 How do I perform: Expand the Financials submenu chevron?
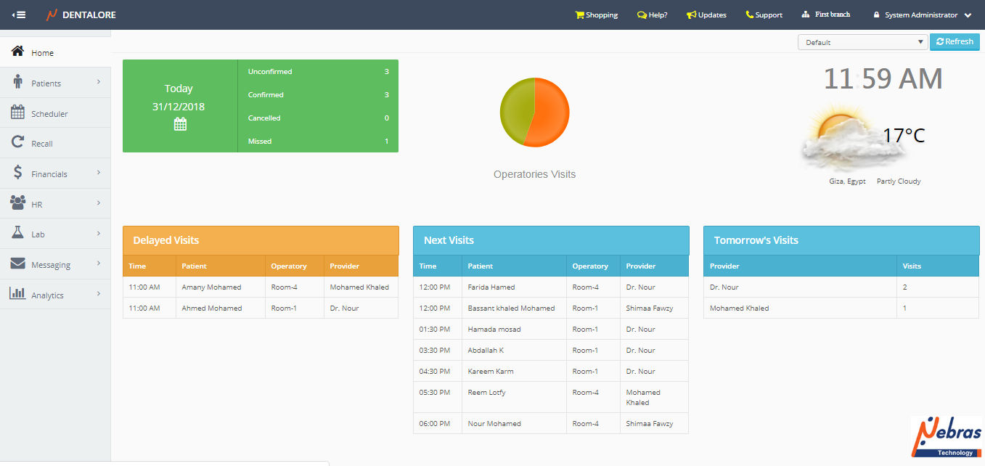(98, 173)
